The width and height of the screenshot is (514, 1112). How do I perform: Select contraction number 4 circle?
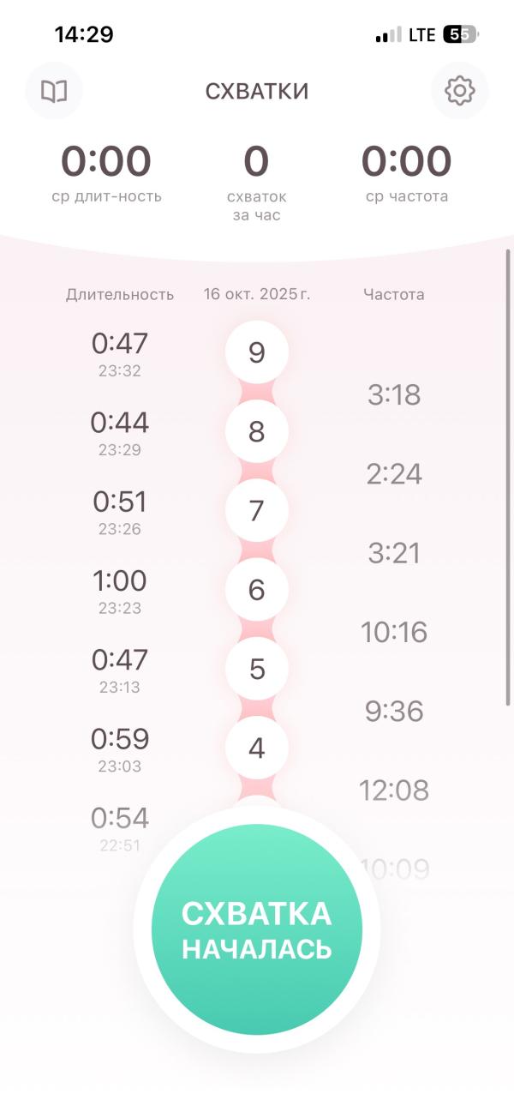pos(257,748)
